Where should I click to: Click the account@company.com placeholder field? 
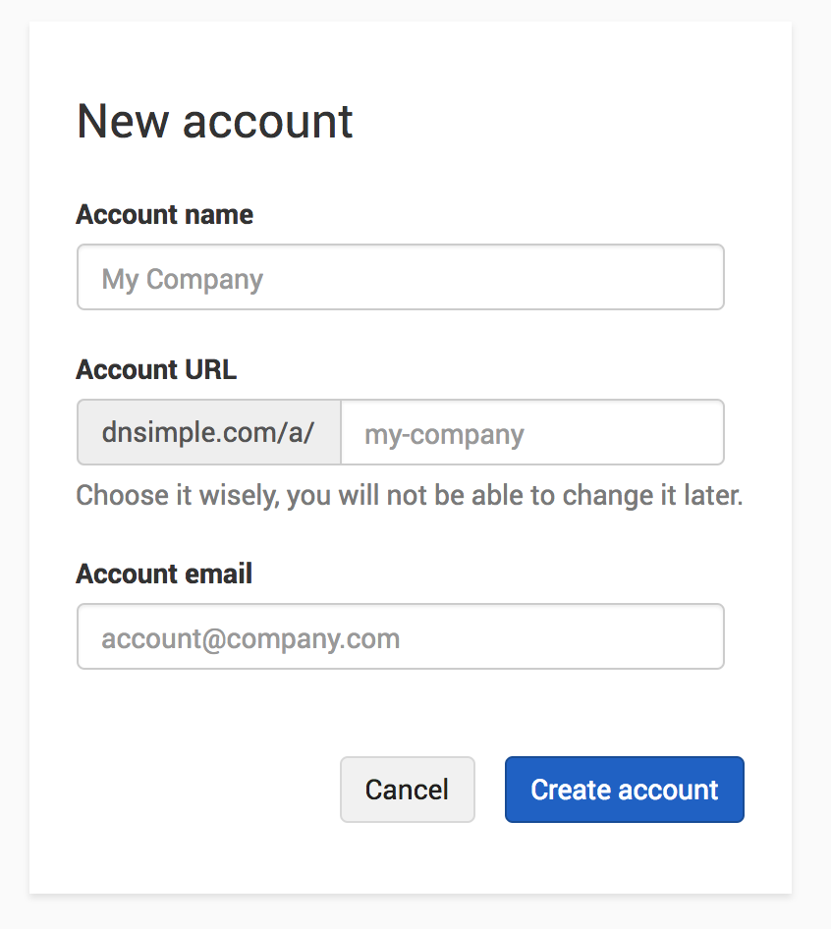[x=250, y=639]
